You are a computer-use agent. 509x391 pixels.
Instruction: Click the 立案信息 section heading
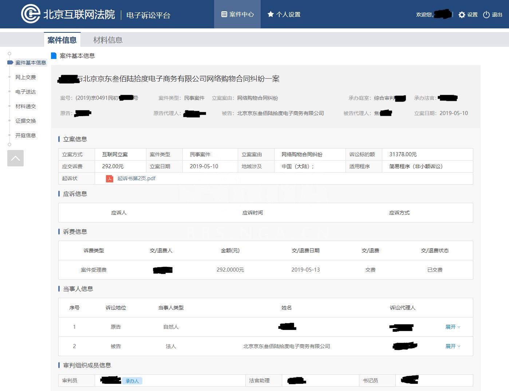[75, 139]
